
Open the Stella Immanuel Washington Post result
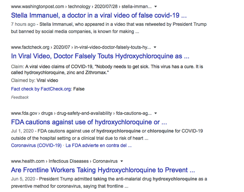click(99, 15)
